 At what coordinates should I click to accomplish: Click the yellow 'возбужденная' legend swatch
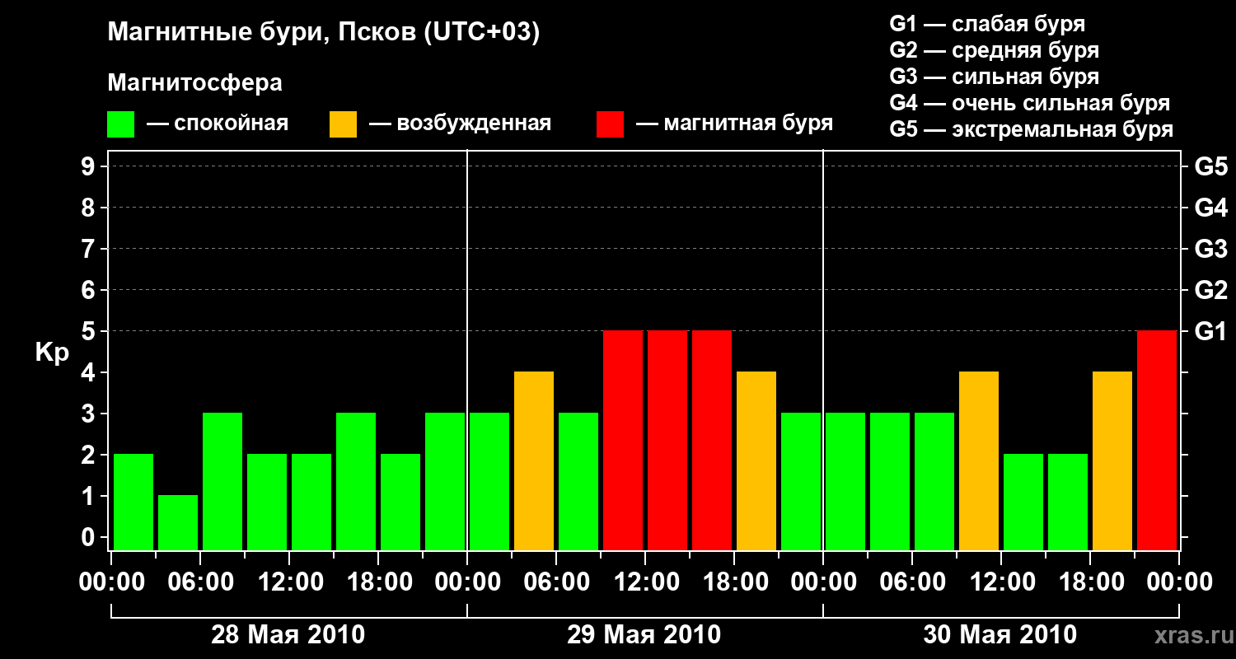tap(344, 124)
